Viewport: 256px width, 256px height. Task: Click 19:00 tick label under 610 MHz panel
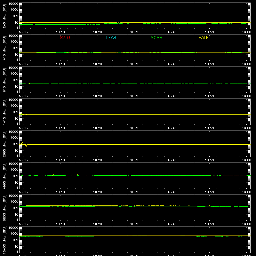pos(246,96)
